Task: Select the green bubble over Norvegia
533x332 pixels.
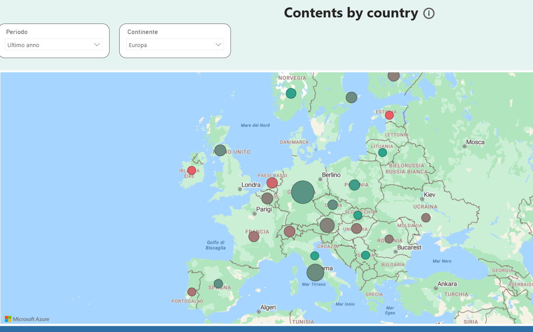Action: 291,93
